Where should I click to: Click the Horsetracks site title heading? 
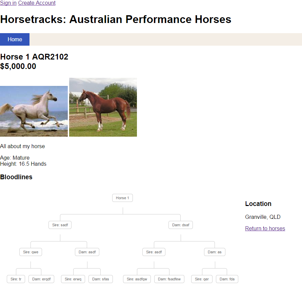click(x=116, y=19)
